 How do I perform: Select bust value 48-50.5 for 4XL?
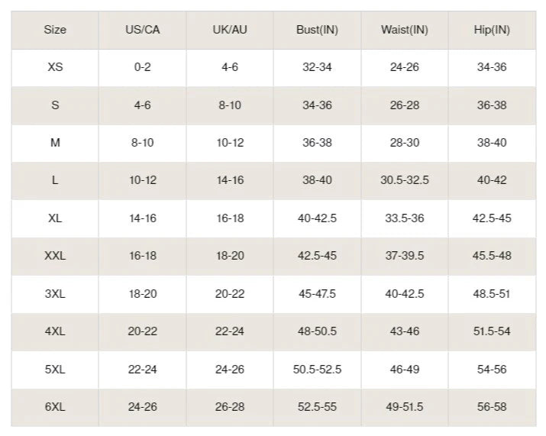coord(317,331)
